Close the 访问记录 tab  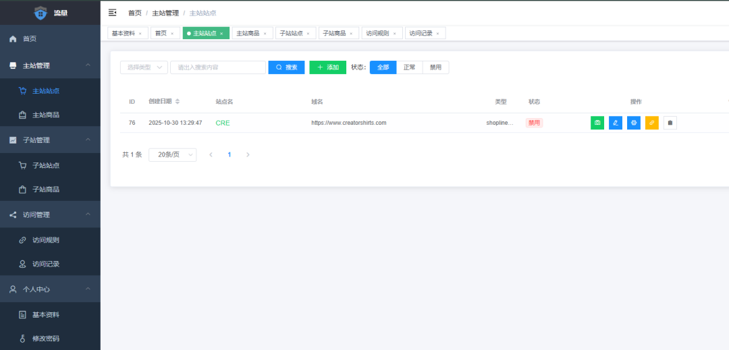coord(437,34)
